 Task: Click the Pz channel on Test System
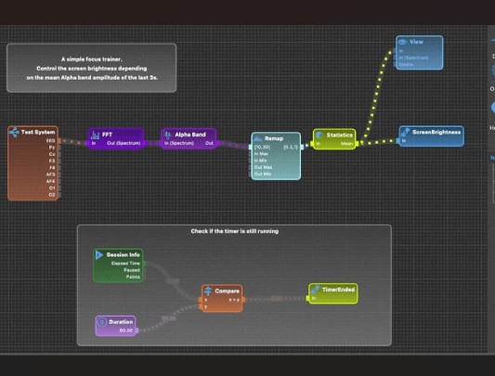coord(52,148)
